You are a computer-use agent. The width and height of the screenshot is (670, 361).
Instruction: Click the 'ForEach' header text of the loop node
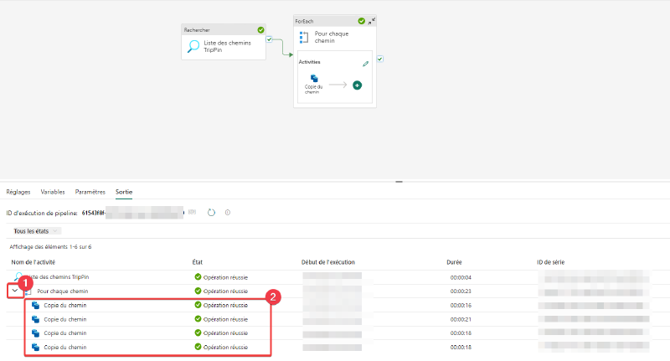point(304,21)
